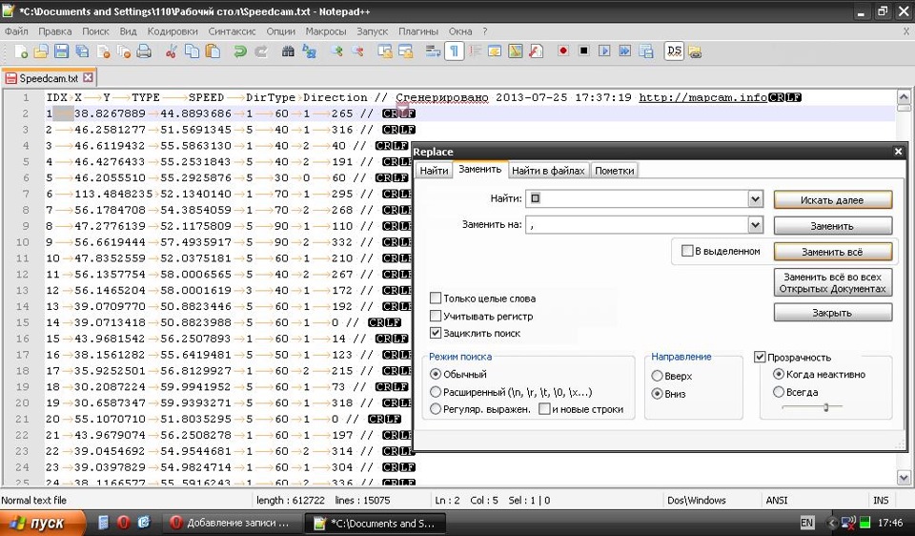The height and width of the screenshot is (536, 915).
Task: Enable 'Учитывать регистр' checkbox
Action: 436,317
